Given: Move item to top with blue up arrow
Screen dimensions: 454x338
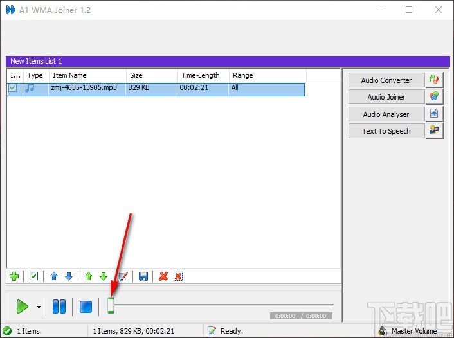Looking at the screenshot, I should click(54, 276).
